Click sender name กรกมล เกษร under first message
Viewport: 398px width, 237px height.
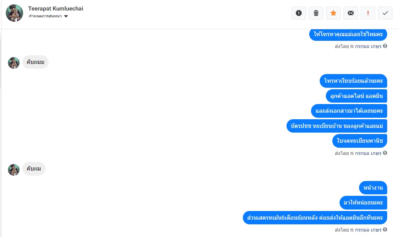click(x=368, y=46)
